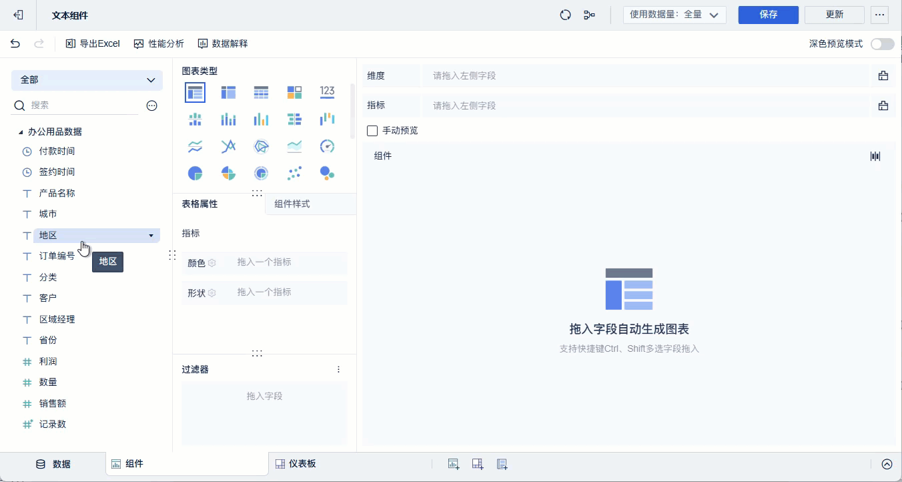The width and height of the screenshot is (902, 482).
Task: Click the exit back icon beside 文本组件
Action: 19,15
